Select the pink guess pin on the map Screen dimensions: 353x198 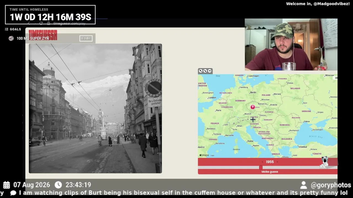click(253, 107)
